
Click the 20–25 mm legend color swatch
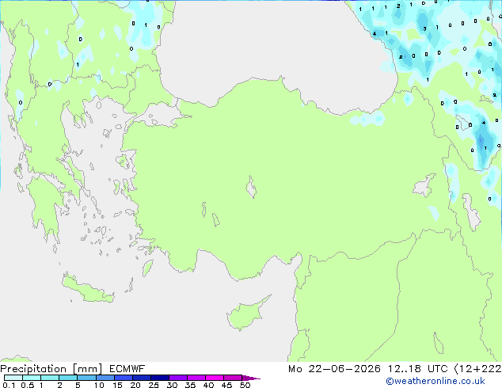pyautogui.click(x=141, y=378)
